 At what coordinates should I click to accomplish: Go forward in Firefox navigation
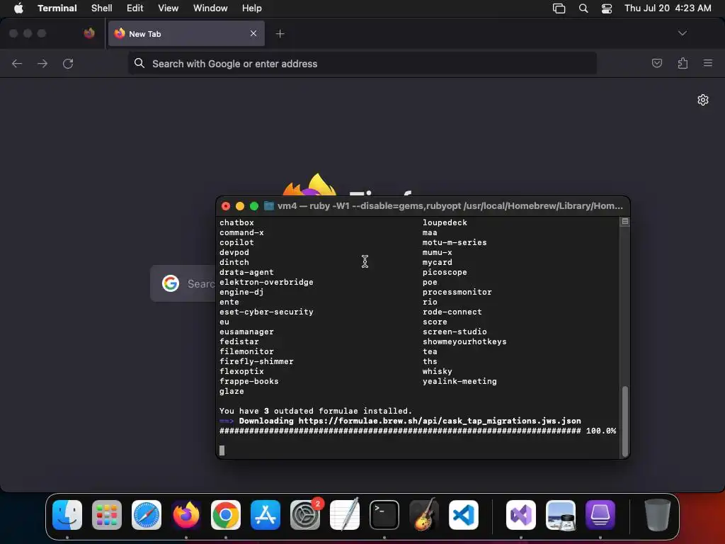click(42, 63)
